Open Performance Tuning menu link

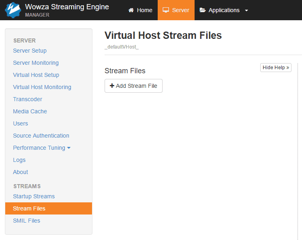(x=39, y=148)
